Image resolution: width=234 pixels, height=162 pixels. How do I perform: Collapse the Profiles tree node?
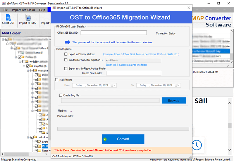[16, 57]
